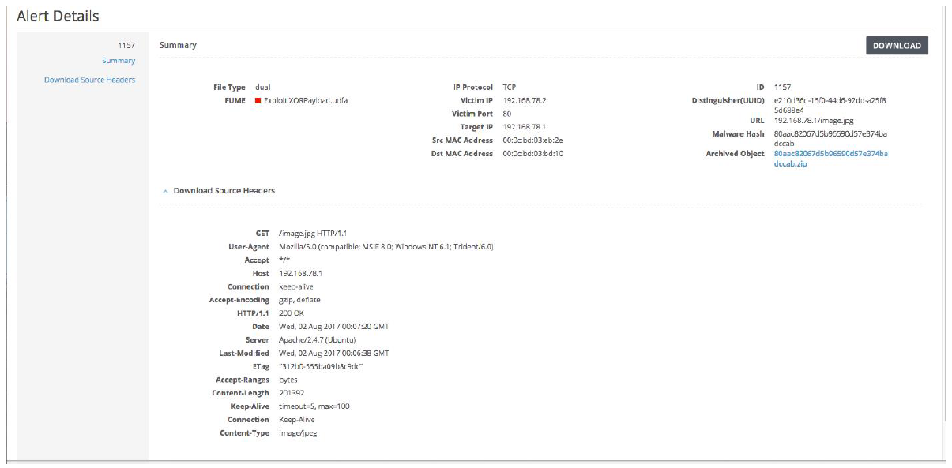Screen dimensions: 952x468
Task: Select the User-Agent Mozilla/5.0 string
Action: (386, 247)
